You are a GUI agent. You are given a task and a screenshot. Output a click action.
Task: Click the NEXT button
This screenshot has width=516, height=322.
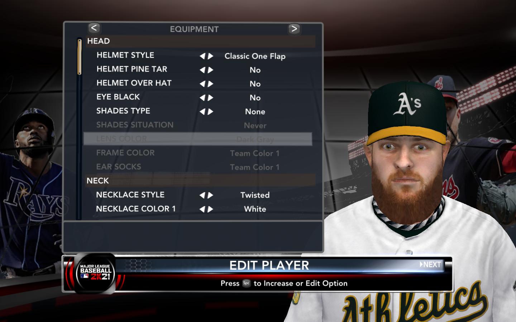click(x=430, y=264)
